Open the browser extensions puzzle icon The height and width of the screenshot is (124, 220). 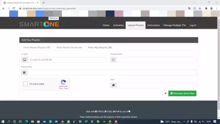point(206,8)
